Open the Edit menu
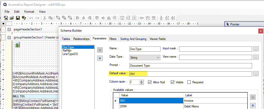Image resolution: width=264 pixels, height=109 pixels. [x=17, y=12]
